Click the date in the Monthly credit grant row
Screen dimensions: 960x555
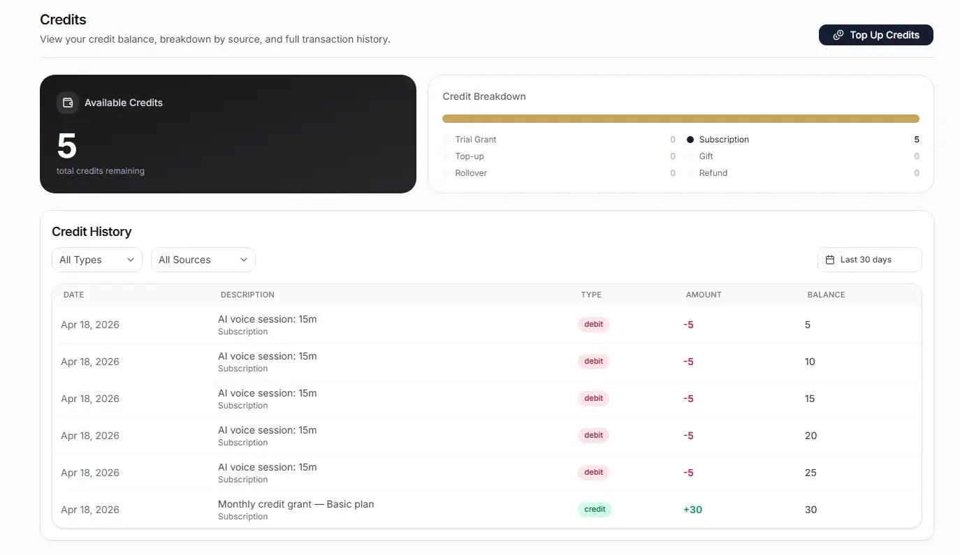point(90,510)
